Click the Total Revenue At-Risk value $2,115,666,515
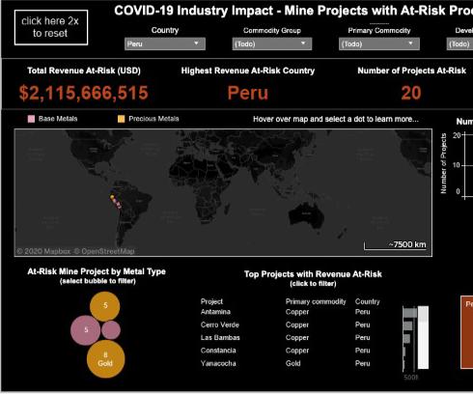 tap(84, 93)
